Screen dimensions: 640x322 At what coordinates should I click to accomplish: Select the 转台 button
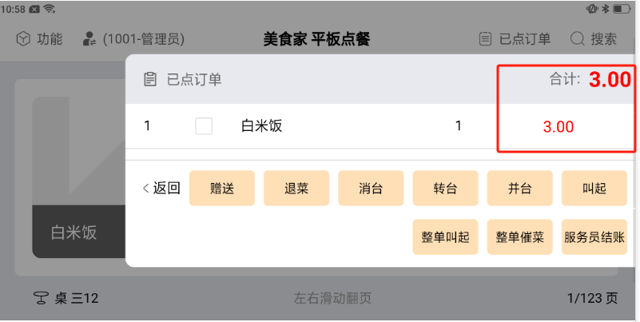445,189
